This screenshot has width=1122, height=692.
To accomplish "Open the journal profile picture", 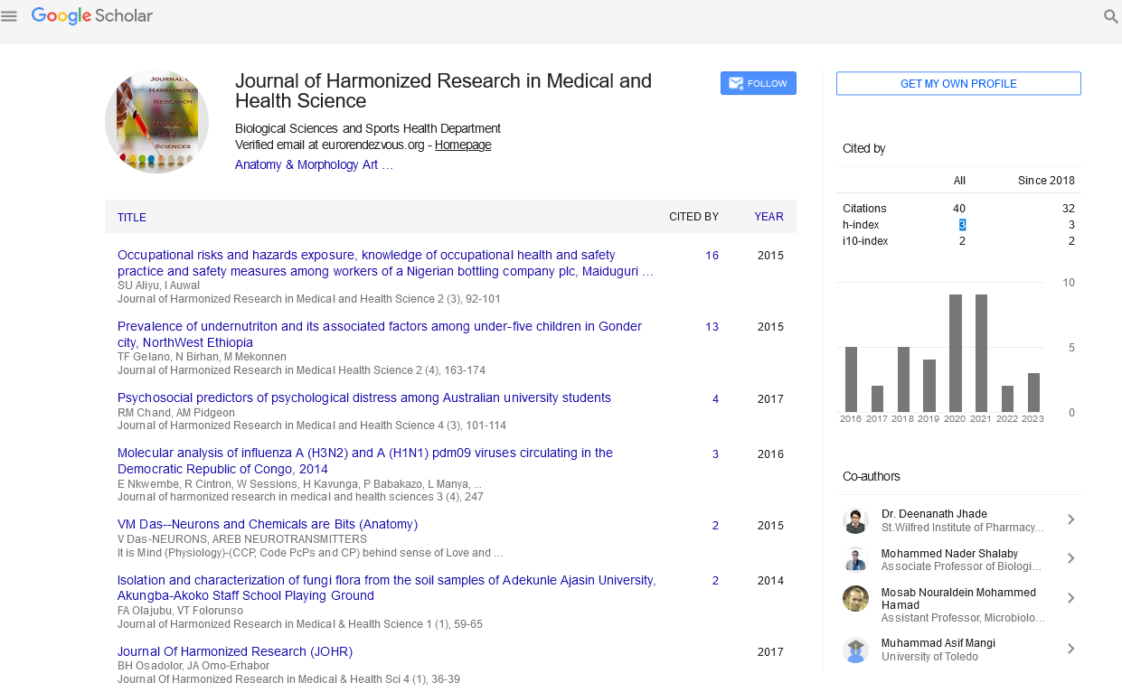I will [156, 121].
